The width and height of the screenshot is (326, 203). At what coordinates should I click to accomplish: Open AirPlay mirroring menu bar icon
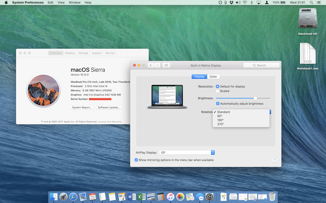click(259, 3)
